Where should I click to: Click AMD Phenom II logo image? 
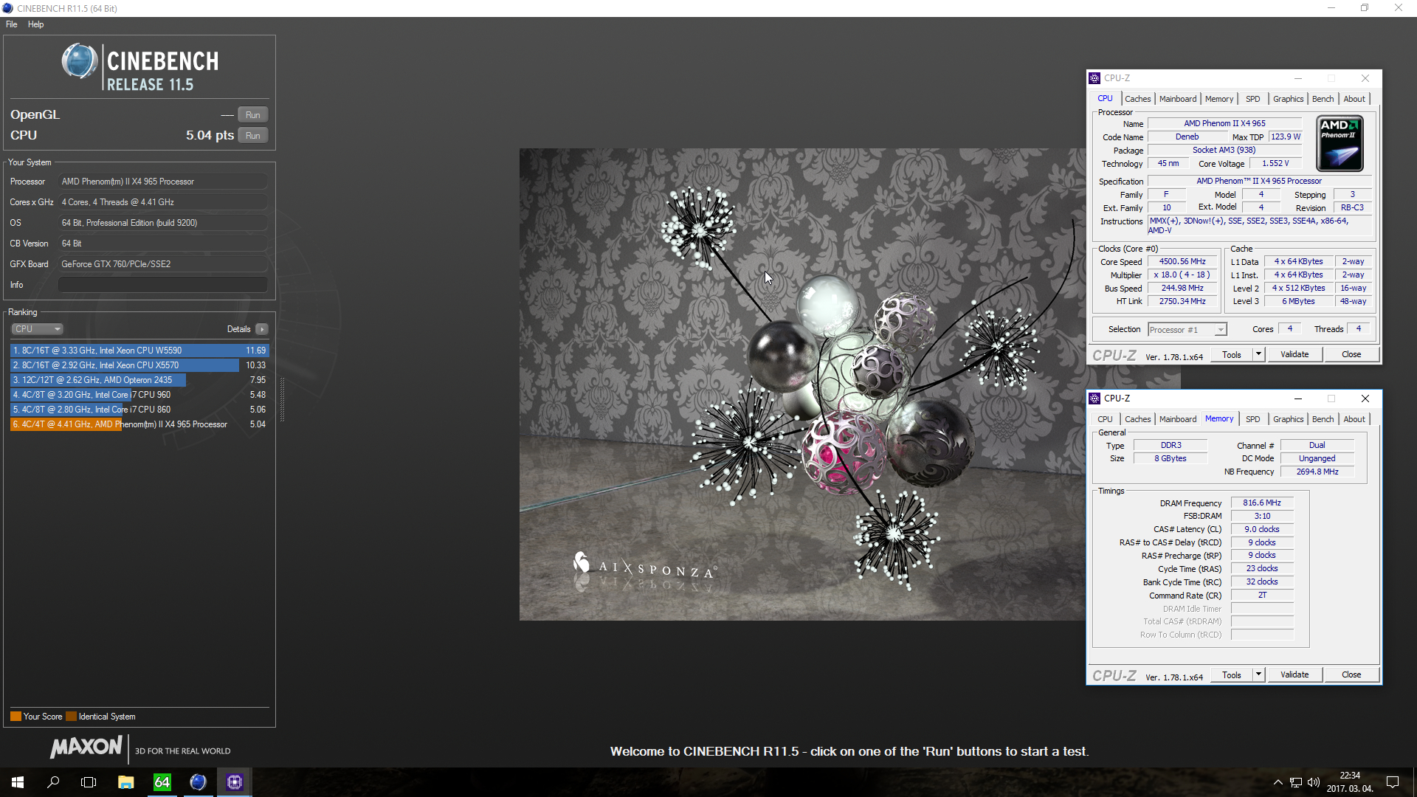tap(1340, 144)
